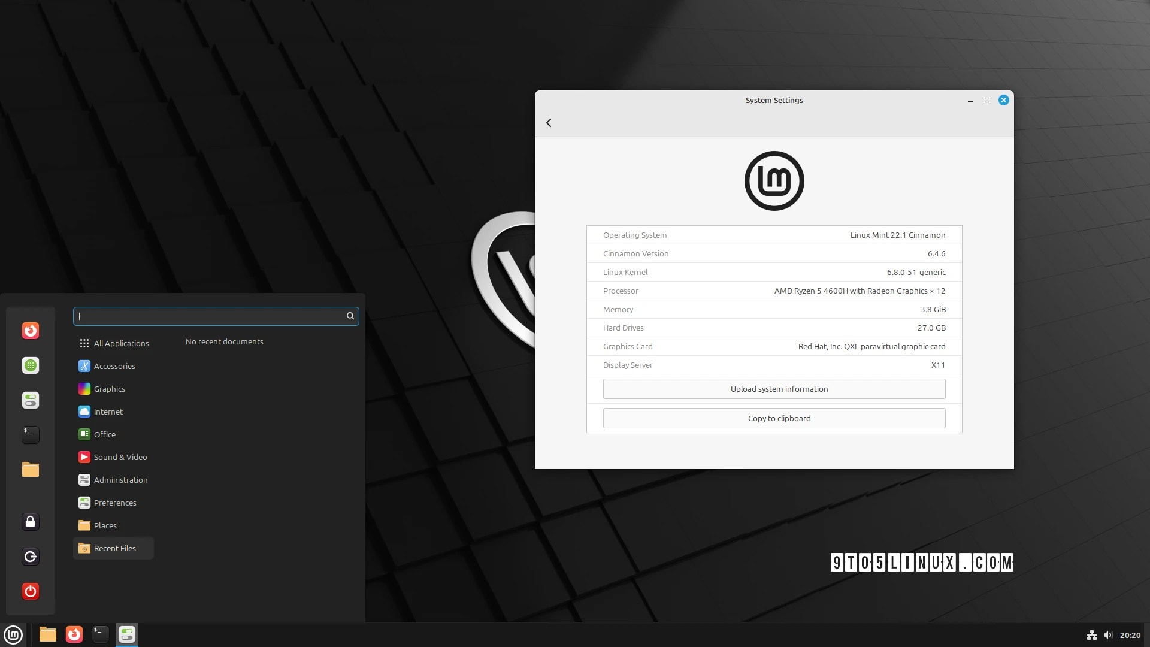Viewport: 1150px width, 647px height.
Task: Click the volume icon in system tray
Action: pos(1108,635)
